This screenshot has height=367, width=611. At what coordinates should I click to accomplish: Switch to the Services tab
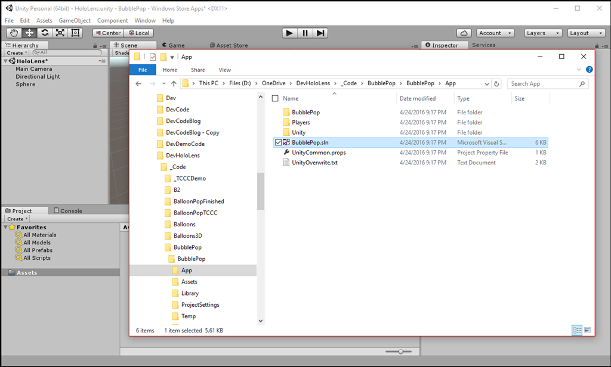click(x=483, y=45)
